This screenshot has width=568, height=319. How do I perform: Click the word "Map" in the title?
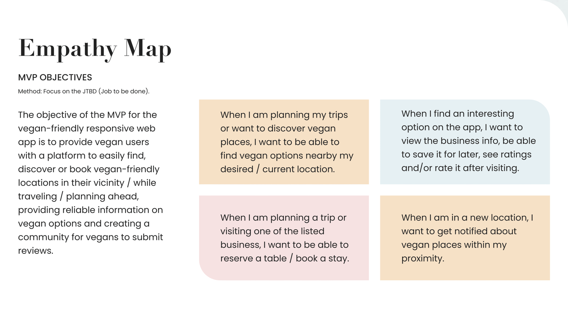click(148, 49)
